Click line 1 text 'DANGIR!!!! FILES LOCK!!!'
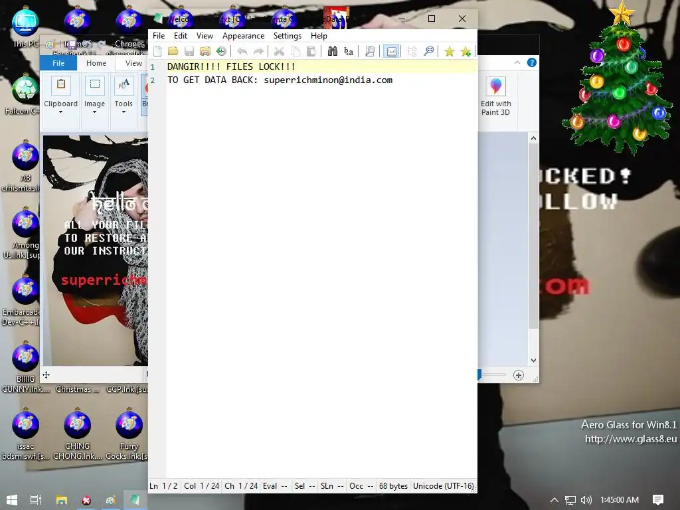The width and height of the screenshot is (680, 510). (x=231, y=66)
